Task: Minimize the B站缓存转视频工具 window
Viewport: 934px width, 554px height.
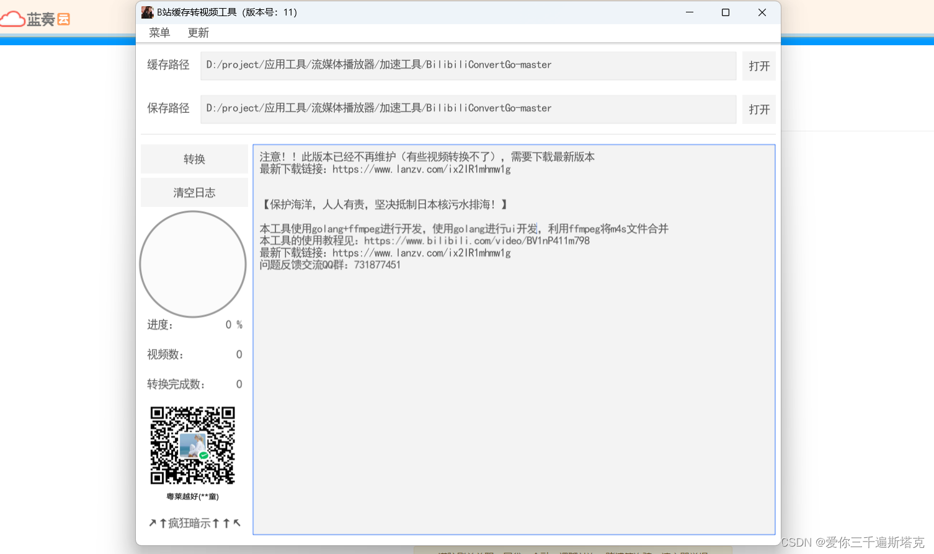Action: coord(690,12)
